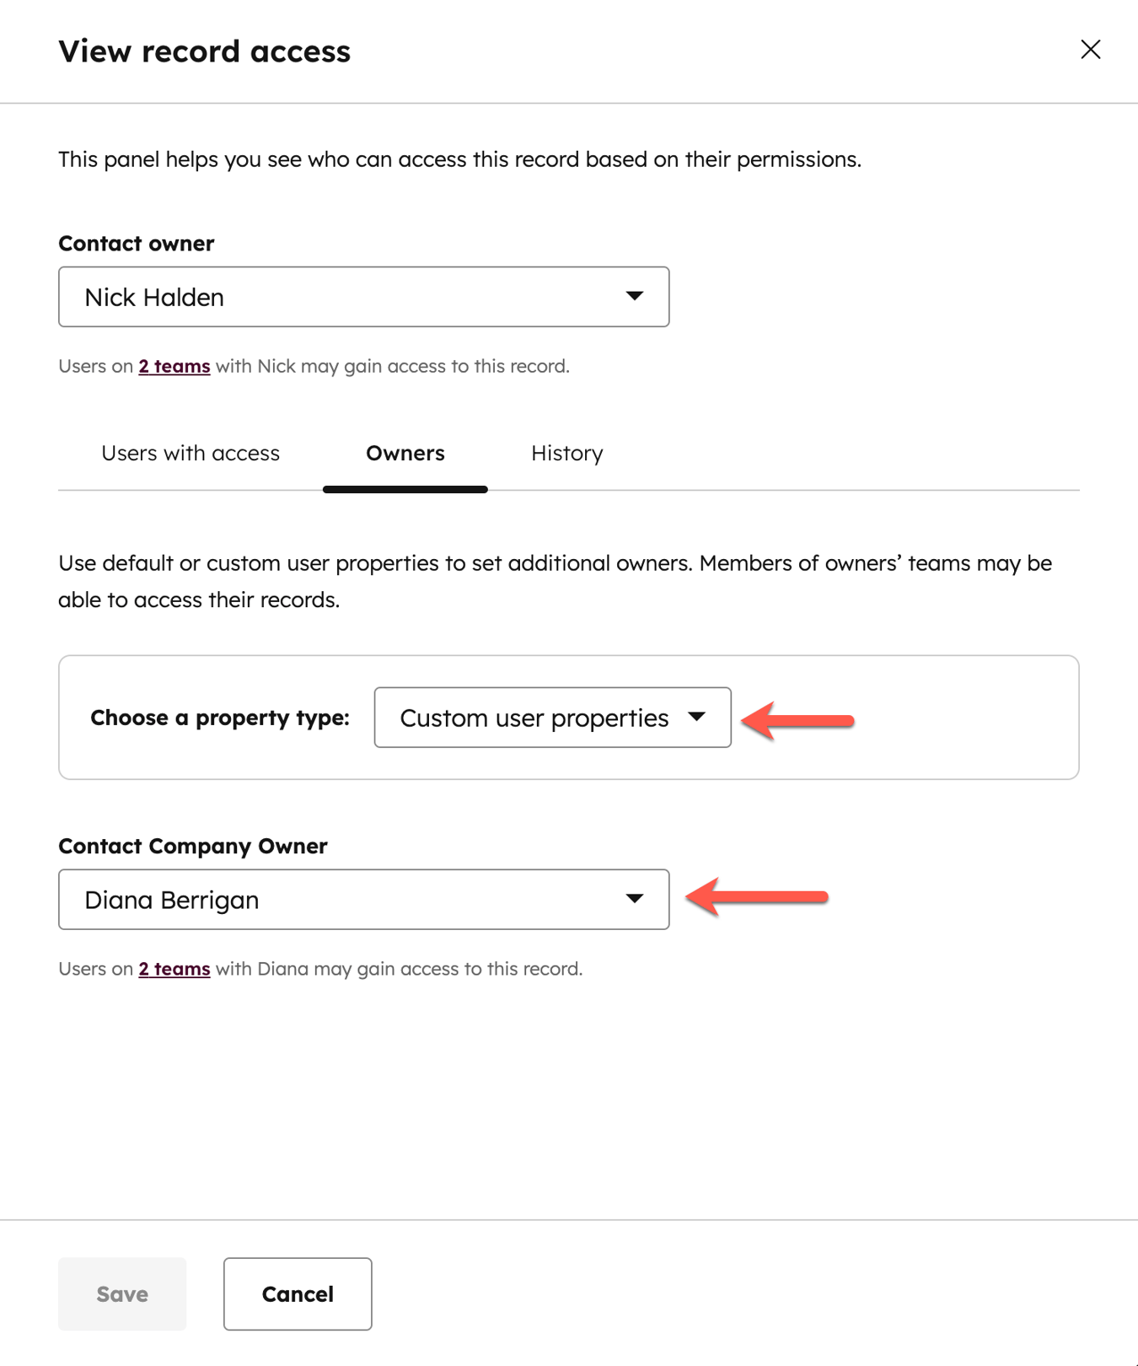1138x1366 pixels.
Task: Click the Save button
Action: click(121, 1293)
